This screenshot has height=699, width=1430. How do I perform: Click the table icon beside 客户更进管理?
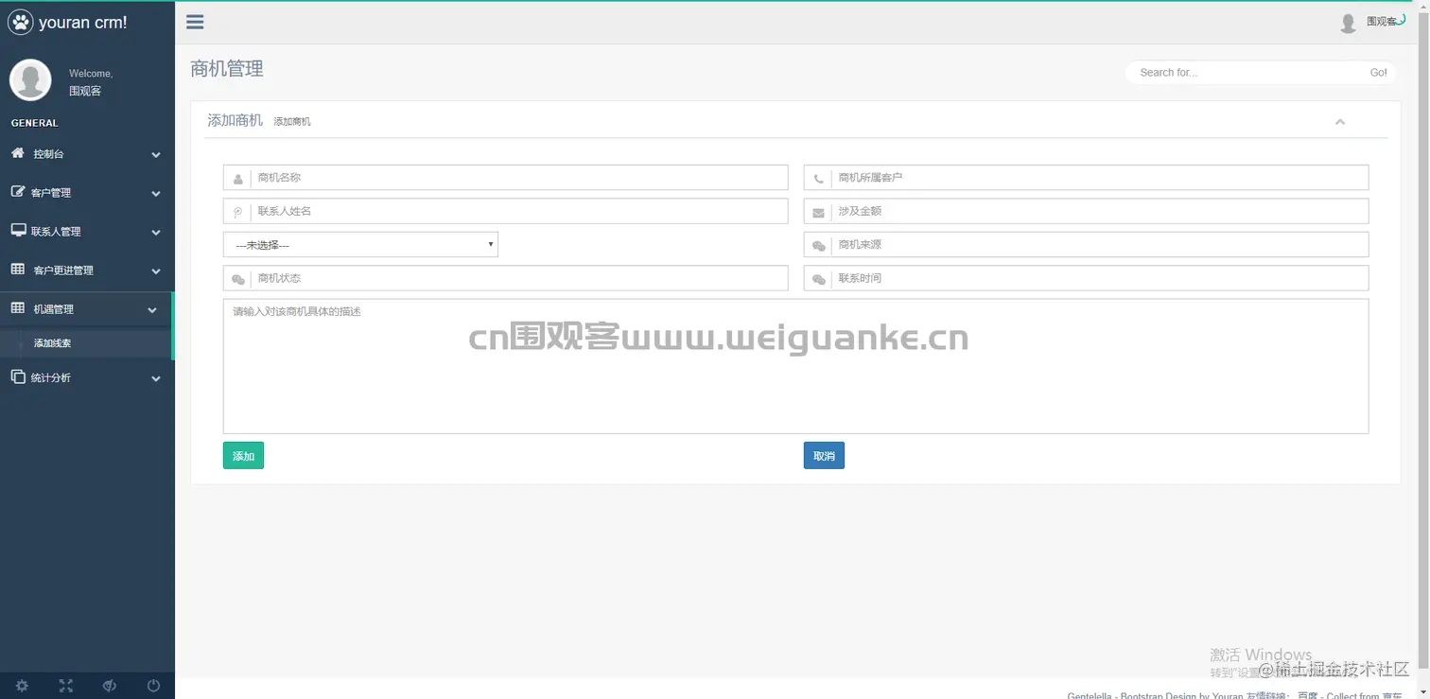tap(17, 270)
